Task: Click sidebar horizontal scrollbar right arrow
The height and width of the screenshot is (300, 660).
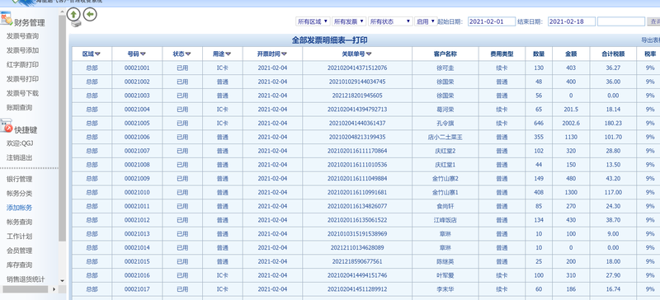Action: [x=54, y=289]
